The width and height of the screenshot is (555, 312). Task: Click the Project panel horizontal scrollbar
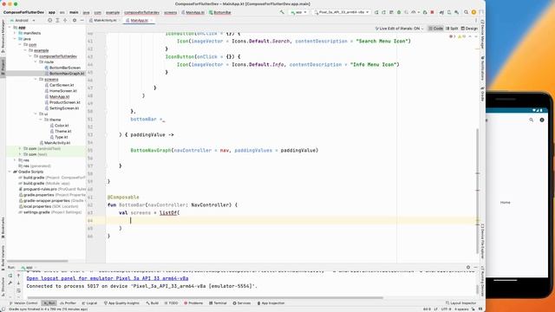tap(37, 261)
